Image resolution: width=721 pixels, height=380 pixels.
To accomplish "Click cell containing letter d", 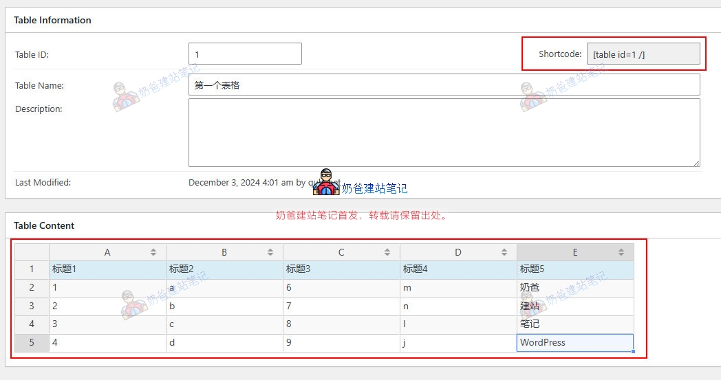I will 224,343.
